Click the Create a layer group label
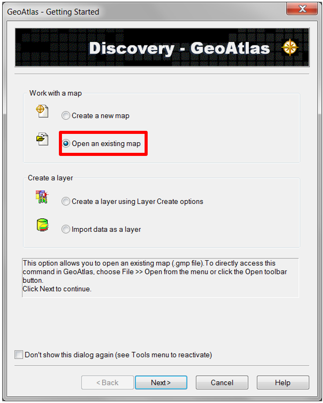Image resolution: width=323 pixels, height=403 pixels. (50, 178)
